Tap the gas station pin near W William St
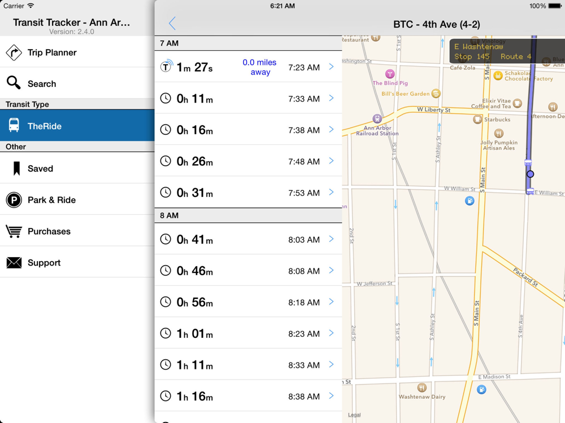 (x=469, y=201)
